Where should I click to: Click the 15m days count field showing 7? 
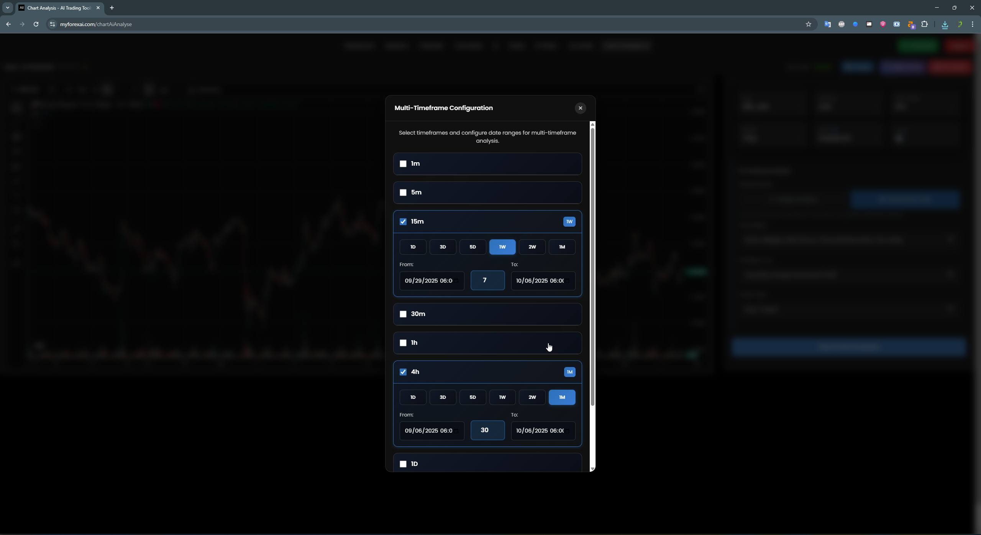tap(487, 280)
